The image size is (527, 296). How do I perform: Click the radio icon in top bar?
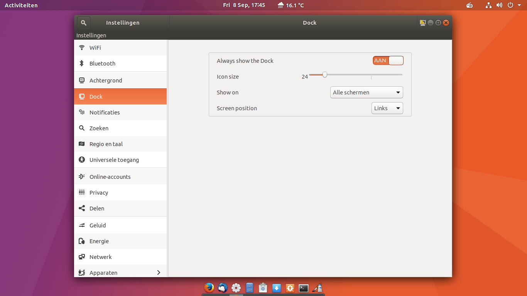point(470,5)
